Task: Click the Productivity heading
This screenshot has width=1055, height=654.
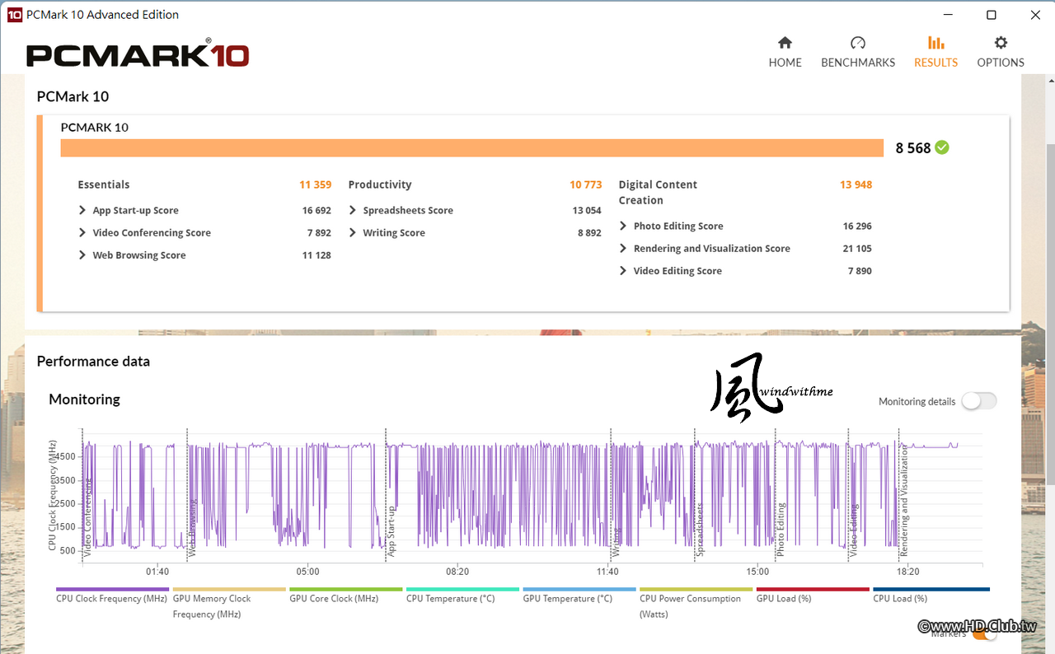Action: click(380, 185)
